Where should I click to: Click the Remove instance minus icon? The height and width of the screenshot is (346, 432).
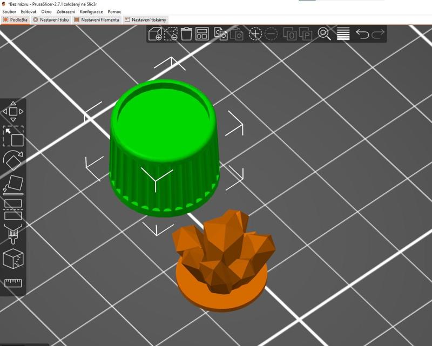point(271,34)
